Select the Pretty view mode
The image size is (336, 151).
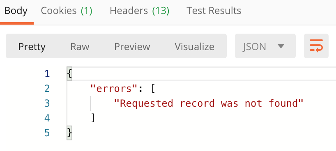click(32, 47)
